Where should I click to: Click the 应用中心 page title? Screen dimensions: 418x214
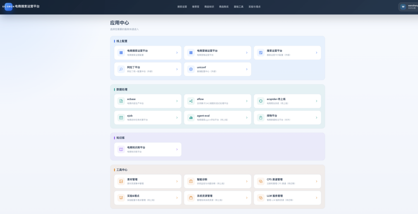[x=120, y=23]
